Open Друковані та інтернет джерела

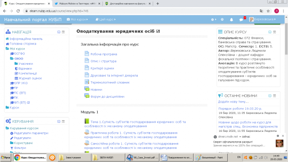[x=114, y=76]
